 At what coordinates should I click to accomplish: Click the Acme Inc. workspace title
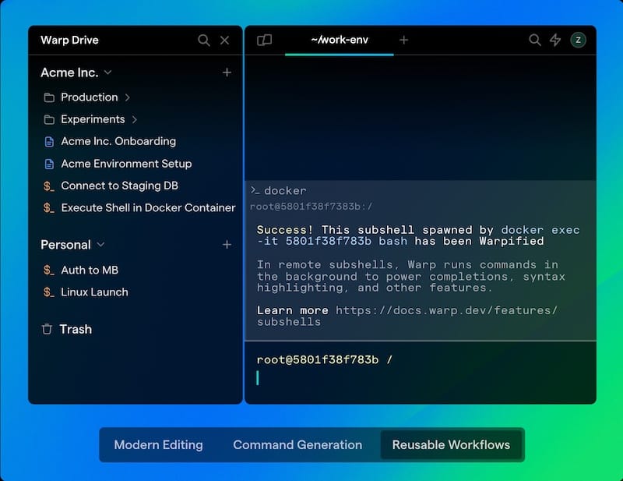click(x=69, y=73)
